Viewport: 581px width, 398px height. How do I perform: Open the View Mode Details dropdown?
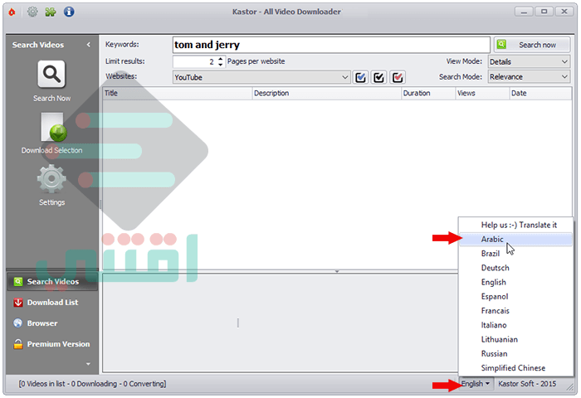tap(529, 62)
